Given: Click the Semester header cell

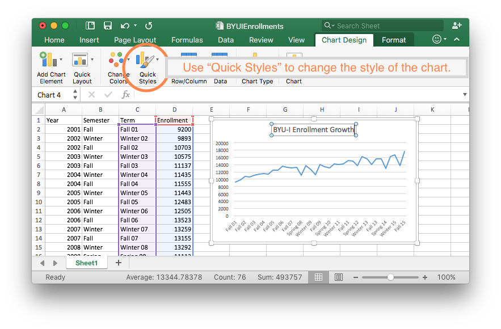Looking at the screenshot, I should [x=100, y=120].
